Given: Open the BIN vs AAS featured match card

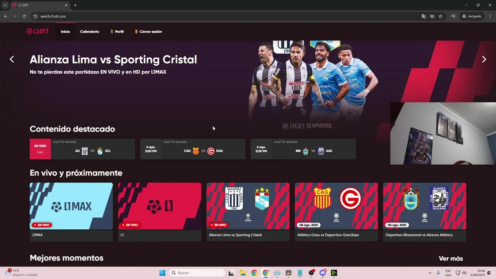Looking at the screenshot, I should pyautogui.click(x=303, y=149).
